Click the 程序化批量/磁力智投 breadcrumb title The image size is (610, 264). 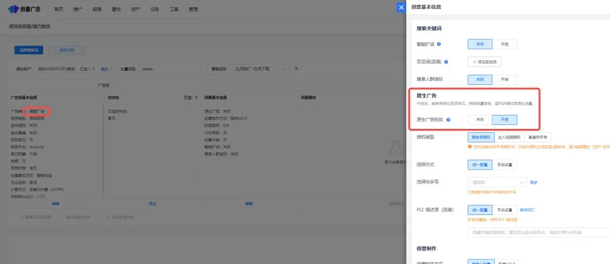click(x=30, y=26)
